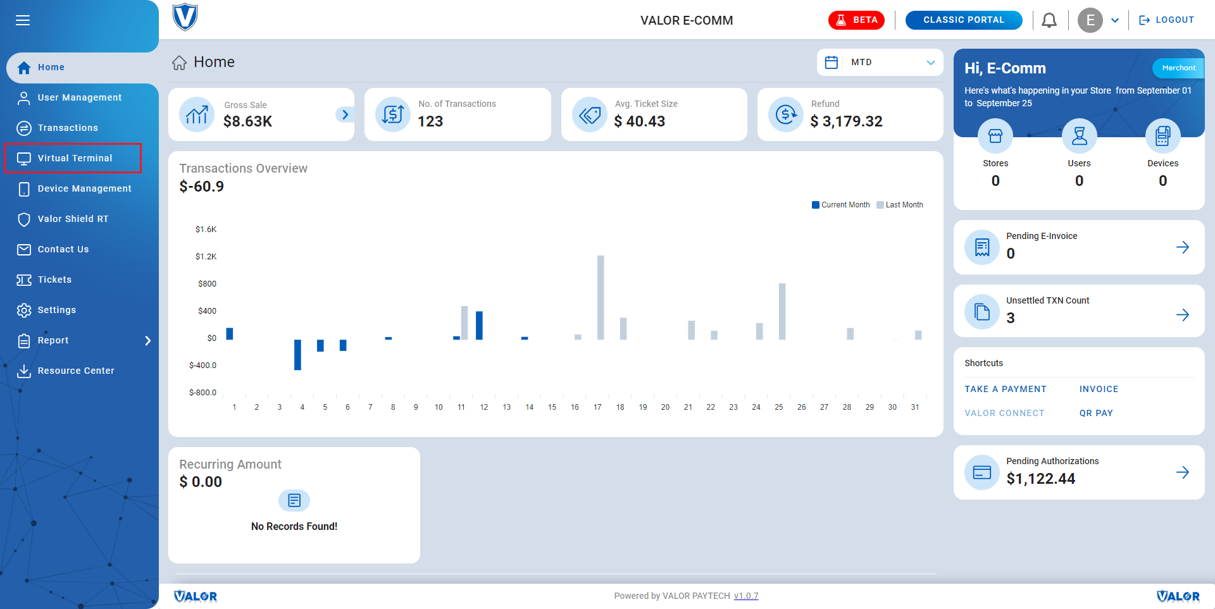This screenshot has height=609, width=1215.
Task: Open the v1.0.7 version link
Action: pyautogui.click(x=746, y=596)
